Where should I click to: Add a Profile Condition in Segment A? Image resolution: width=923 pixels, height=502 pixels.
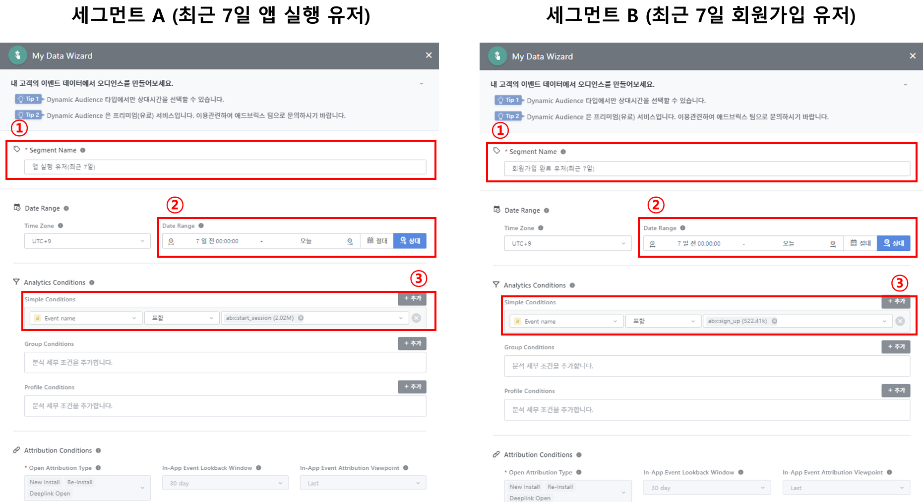coord(412,387)
